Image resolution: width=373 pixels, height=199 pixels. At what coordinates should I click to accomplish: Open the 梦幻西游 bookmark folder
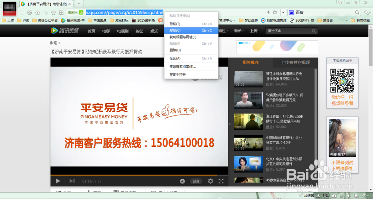click(x=248, y=20)
